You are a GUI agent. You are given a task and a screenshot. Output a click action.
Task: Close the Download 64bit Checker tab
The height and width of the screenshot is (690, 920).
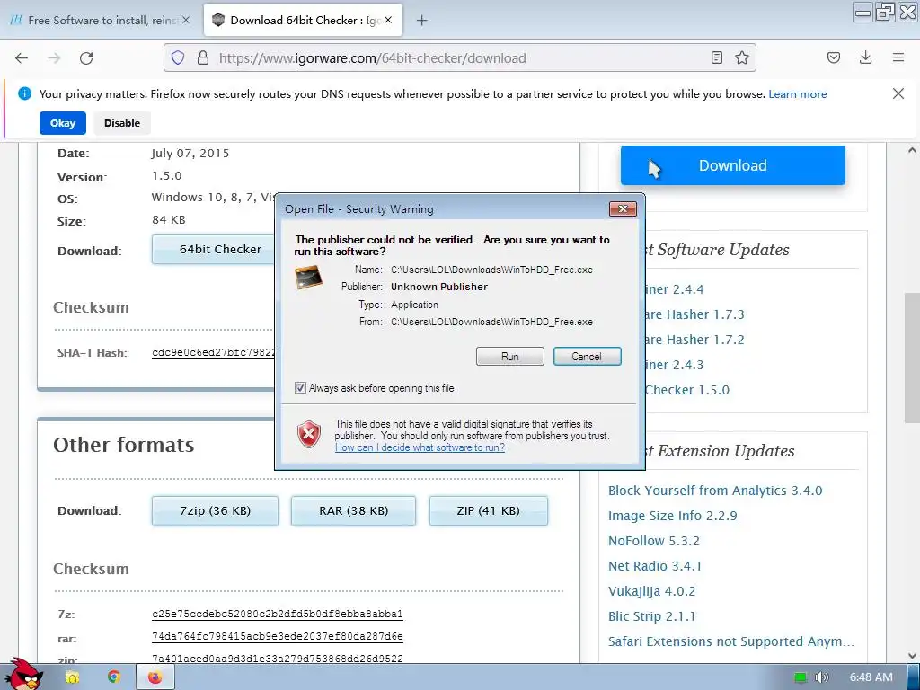pos(388,20)
